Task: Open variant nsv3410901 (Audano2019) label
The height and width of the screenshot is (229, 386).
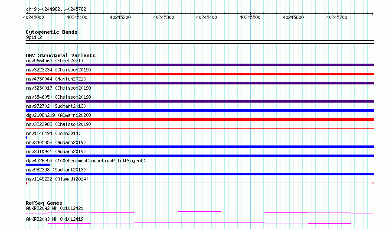Action: [56, 152]
